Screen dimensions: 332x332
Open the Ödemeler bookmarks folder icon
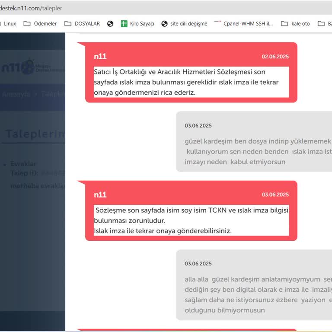pos(27,23)
